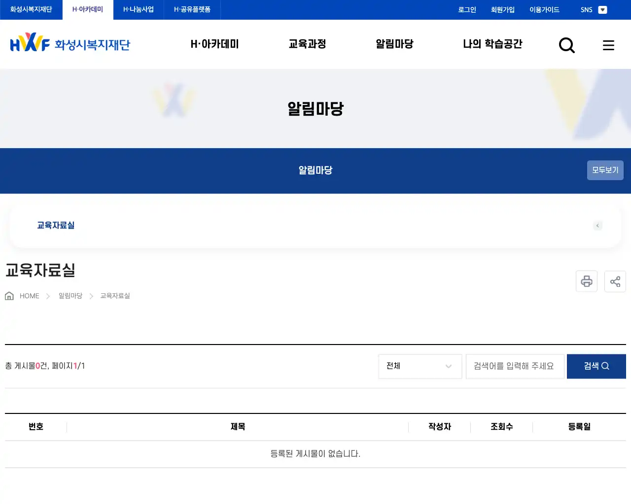The width and height of the screenshot is (631, 504).
Task: Open the SNS menu in the top bar
Action: click(x=587, y=9)
